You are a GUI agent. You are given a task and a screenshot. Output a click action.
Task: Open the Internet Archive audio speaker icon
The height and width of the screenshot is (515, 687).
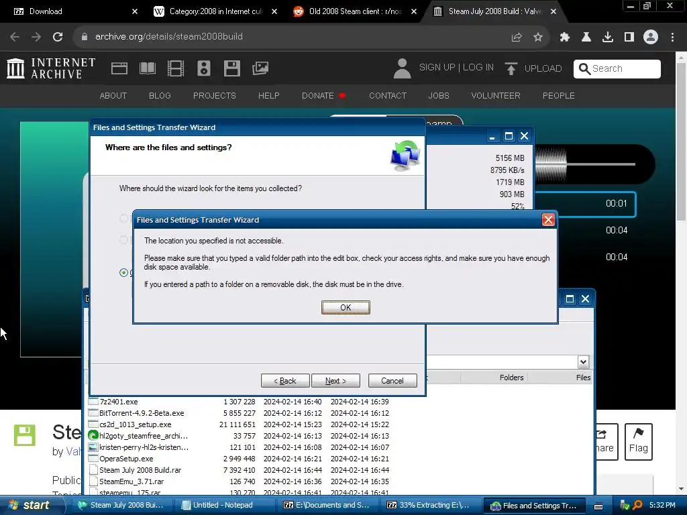point(204,68)
